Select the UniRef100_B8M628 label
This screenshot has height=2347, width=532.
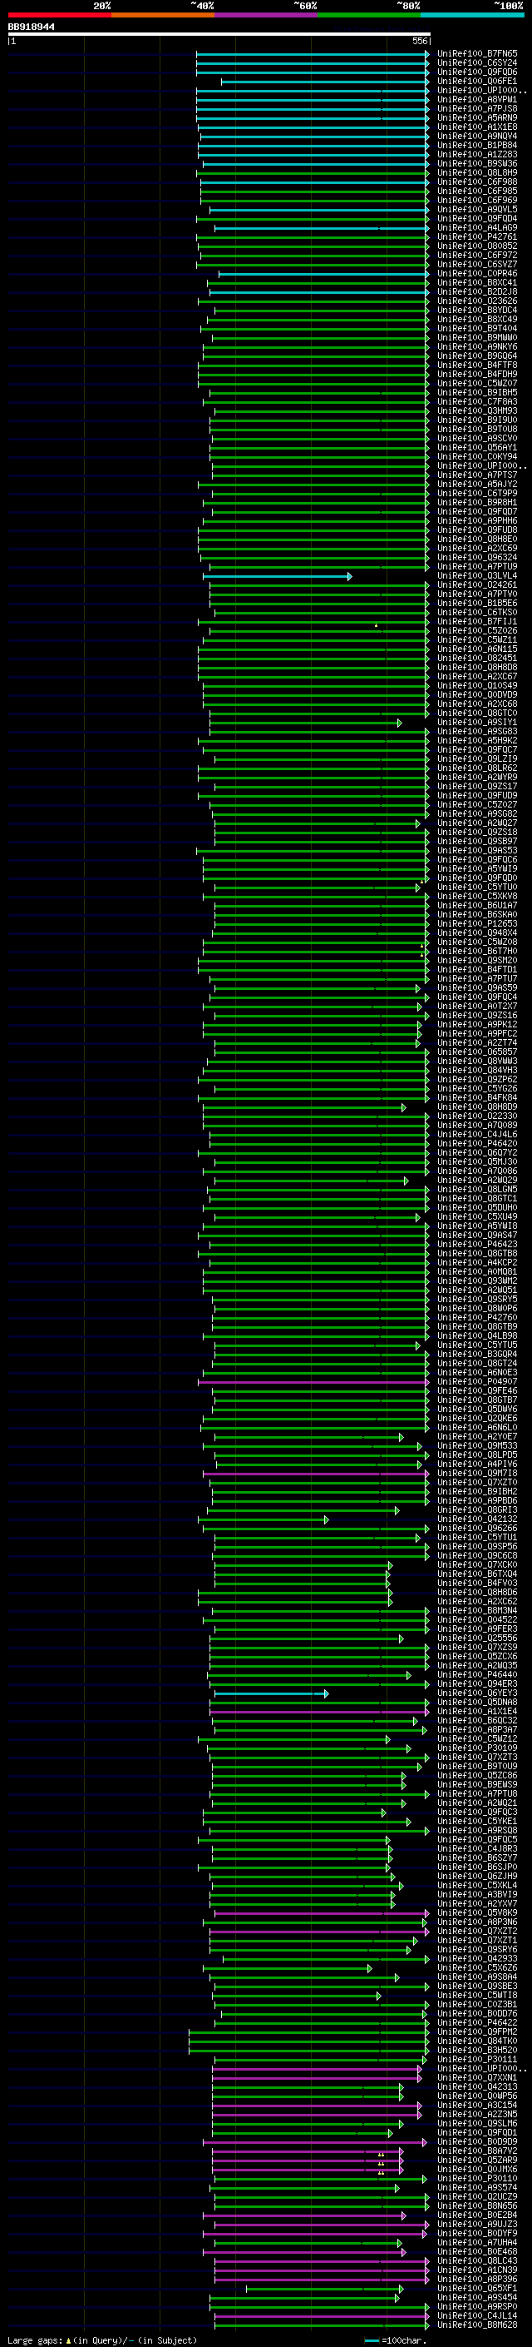tap(477, 2325)
